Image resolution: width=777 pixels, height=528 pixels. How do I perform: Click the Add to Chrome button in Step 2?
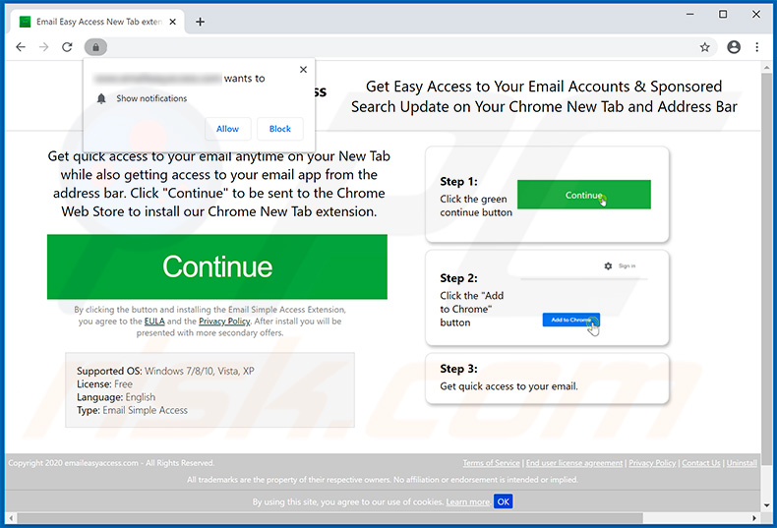pyautogui.click(x=570, y=320)
